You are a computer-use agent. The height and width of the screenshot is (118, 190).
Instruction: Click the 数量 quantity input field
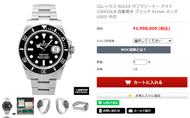(140, 62)
